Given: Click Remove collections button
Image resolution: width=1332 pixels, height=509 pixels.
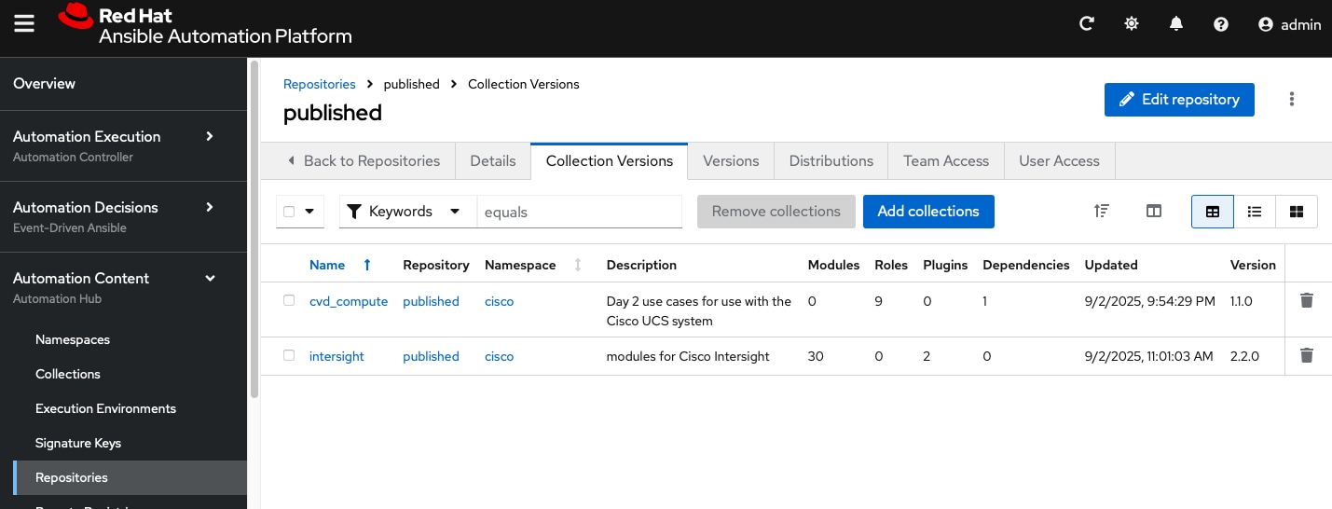Looking at the screenshot, I should [776, 212].
